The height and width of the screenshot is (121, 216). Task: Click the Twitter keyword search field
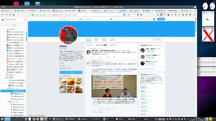pyautogui.click(x=141, y=19)
